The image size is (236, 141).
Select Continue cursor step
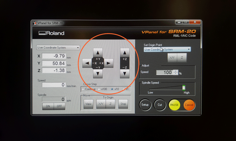tap(83, 89)
